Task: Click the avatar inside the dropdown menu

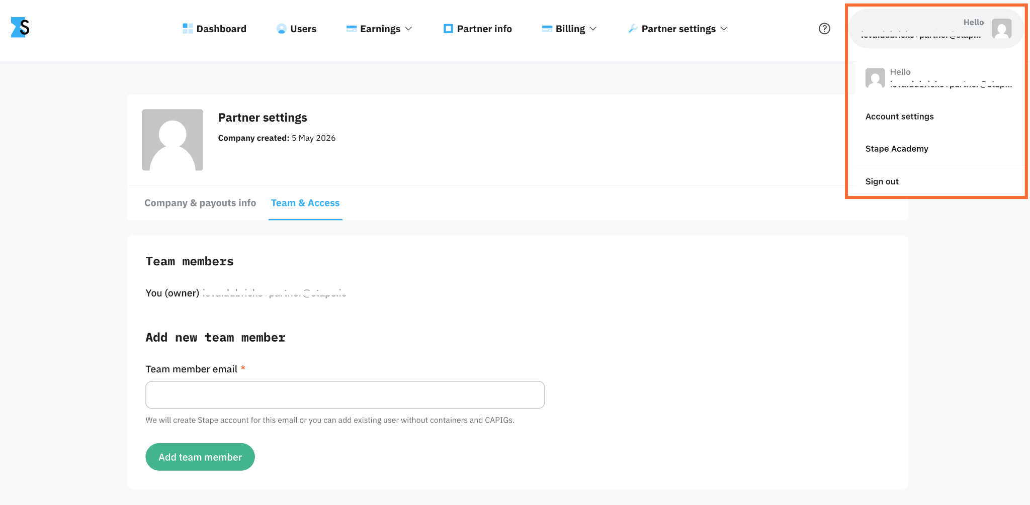Action: (875, 78)
